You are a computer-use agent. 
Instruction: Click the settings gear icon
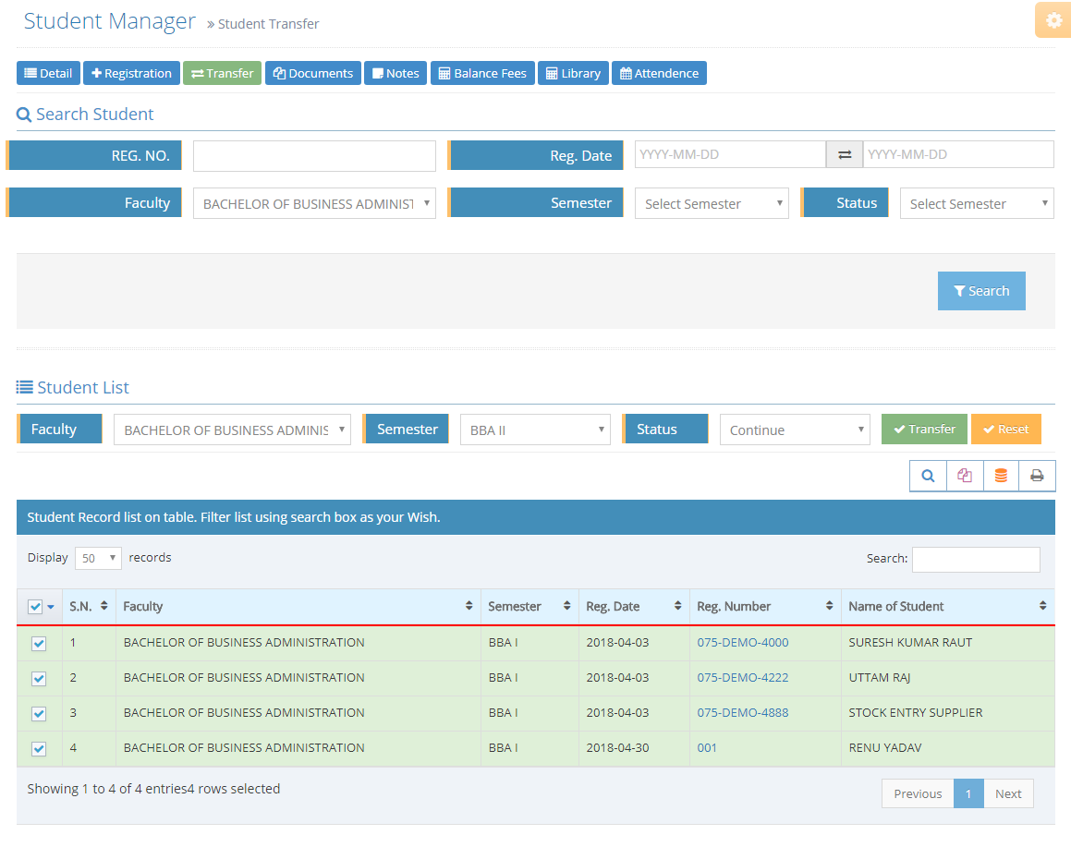point(1053,20)
